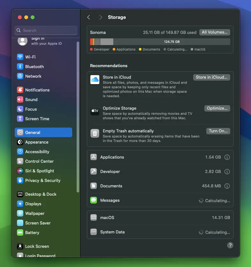Click the System Data ellipsis icon
Viewport: 251px width, 267px height.
(x=94, y=232)
